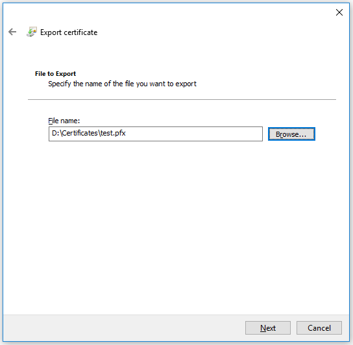
Task: Click the horizontal separator line under the heading
Action: [x=182, y=99]
